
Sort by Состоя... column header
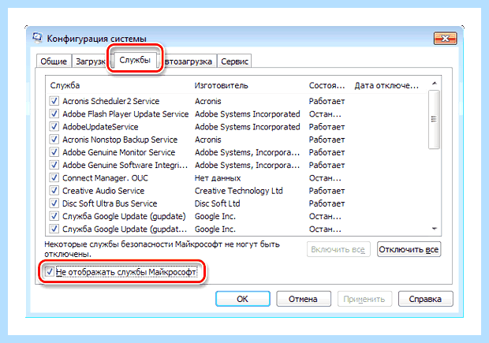327,85
